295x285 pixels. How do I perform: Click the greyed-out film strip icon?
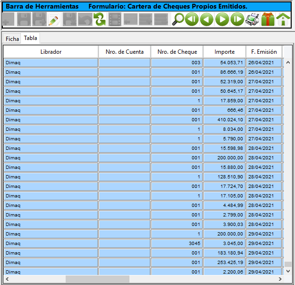(115, 20)
